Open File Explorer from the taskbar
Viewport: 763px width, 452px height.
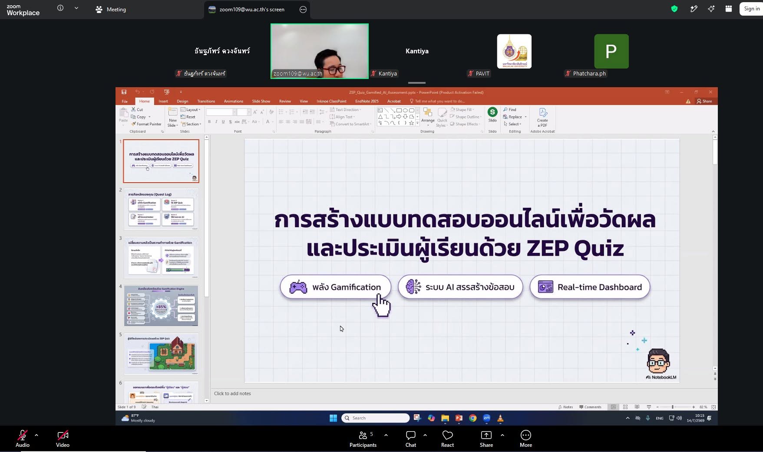pyautogui.click(x=445, y=418)
